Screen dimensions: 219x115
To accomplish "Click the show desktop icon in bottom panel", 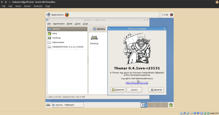I will coord(48,105).
